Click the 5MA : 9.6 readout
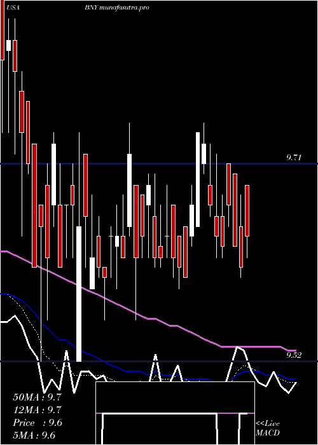Viewport: 318px width, 445px height. click(x=34, y=435)
